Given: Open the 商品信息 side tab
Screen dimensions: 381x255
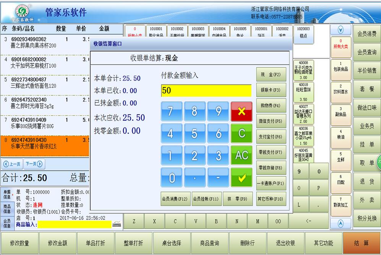Looking at the screenshot, I should (x=7, y=209).
